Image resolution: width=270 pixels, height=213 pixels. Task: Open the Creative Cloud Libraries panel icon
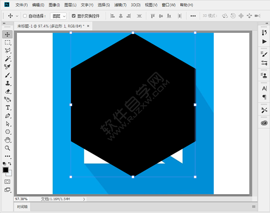(x=264, y=123)
